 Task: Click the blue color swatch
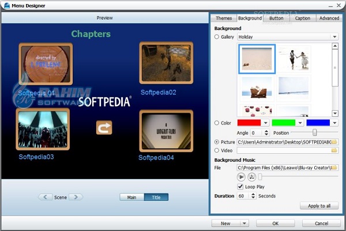[318, 123]
